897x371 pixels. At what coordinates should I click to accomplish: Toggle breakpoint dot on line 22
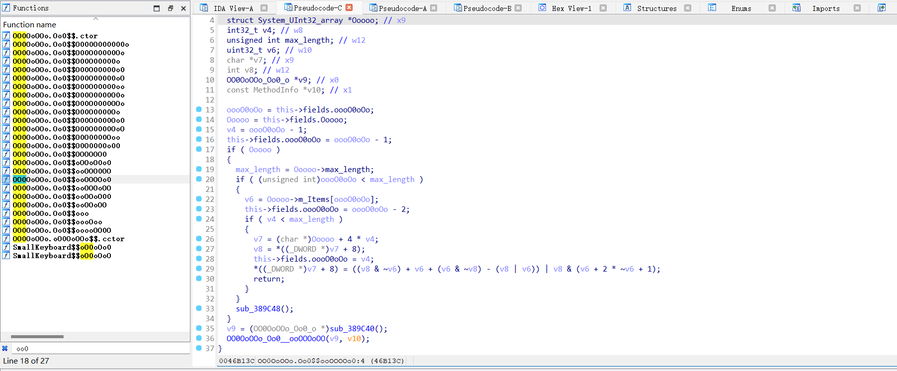[x=199, y=199]
